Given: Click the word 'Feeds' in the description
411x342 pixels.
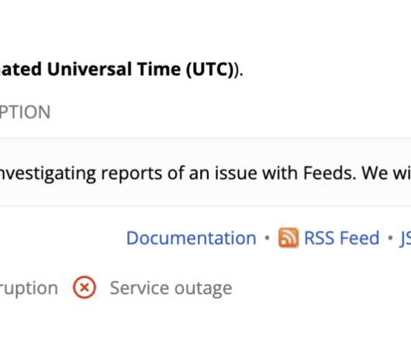Looking at the screenshot, I should pos(330,173).
